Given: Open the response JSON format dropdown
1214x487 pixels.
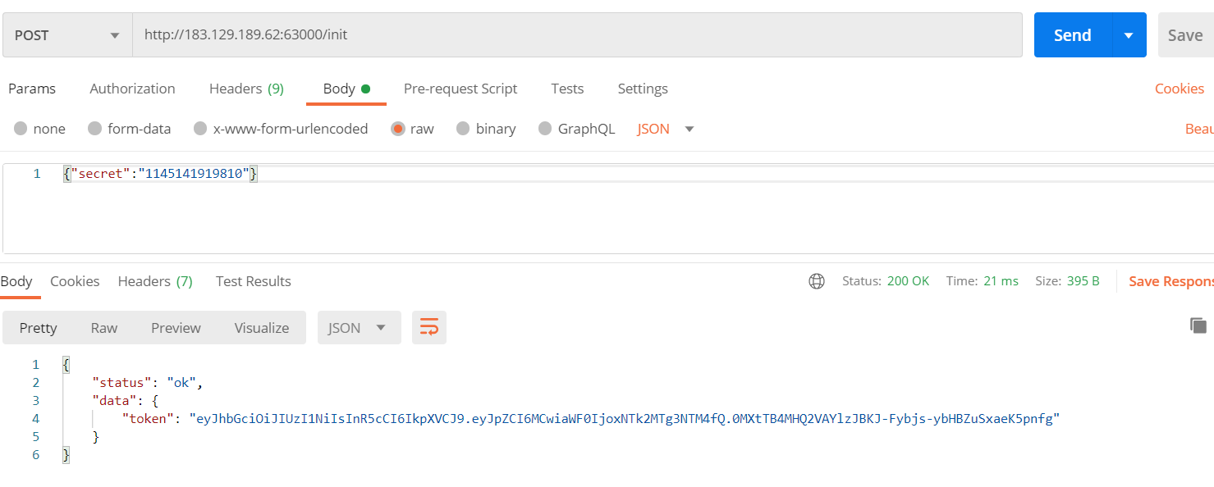Looking at the screenshot, I should pyautogui.click(x=359, y=328).
